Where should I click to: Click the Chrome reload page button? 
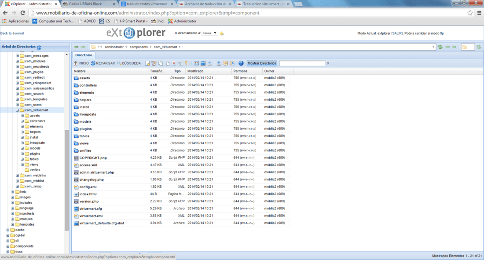[23, 13]
